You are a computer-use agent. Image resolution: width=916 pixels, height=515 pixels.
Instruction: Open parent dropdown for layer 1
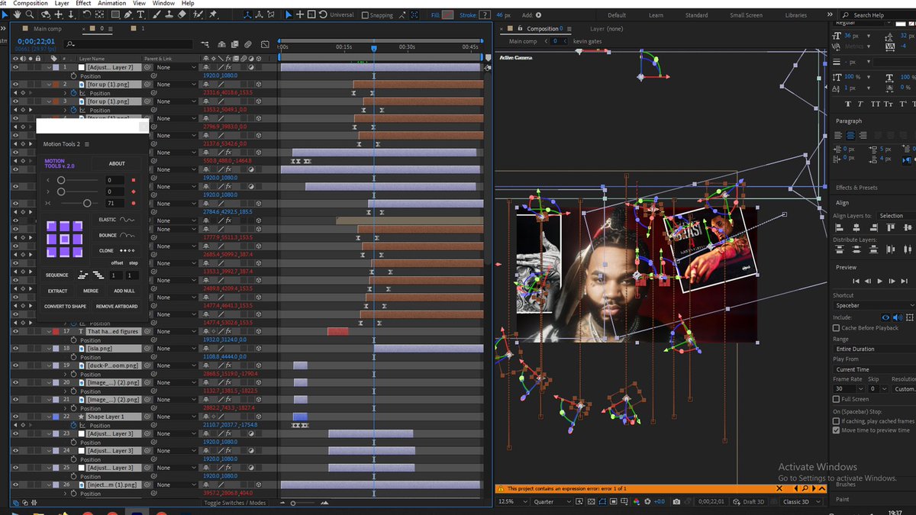[178, 67]
